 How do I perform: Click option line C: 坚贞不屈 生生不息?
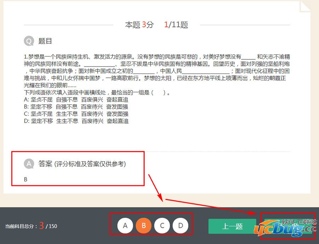[76, 114]
